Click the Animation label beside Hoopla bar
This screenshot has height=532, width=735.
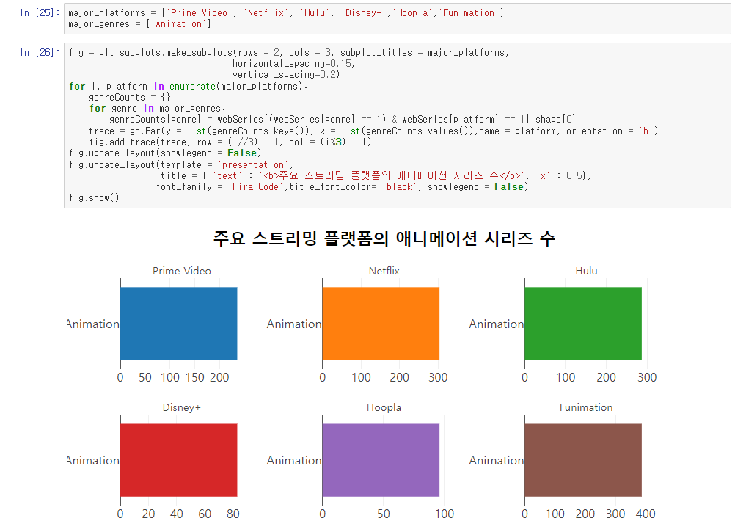coord(294,460)
